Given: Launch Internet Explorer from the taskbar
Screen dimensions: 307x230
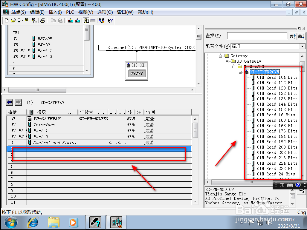Looking at the screenshot, I should [x=33, y=223].
